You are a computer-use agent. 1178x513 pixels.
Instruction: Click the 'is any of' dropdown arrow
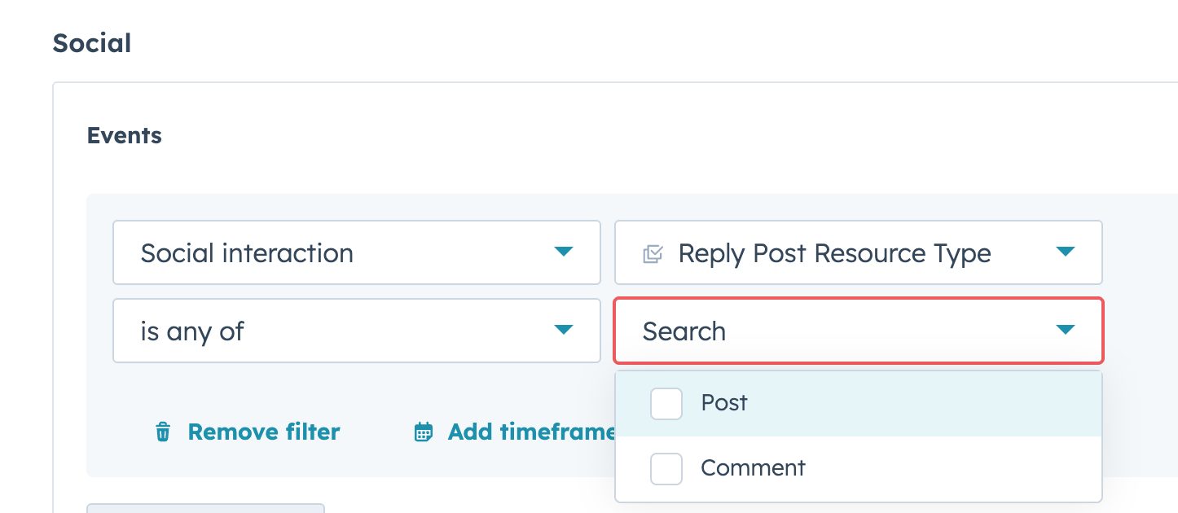[x=563, y=330]
